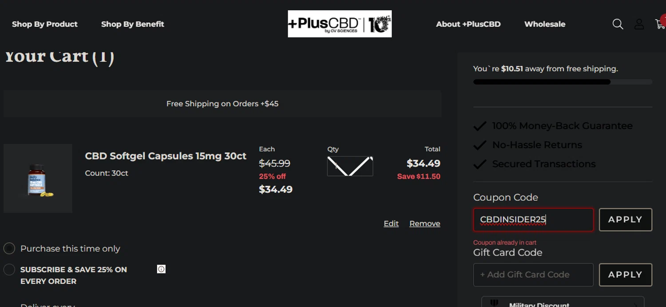Viewport: 666px width, 307px height.
Task: Click the Edit link for cart item
Action: [x=391, y=223]
